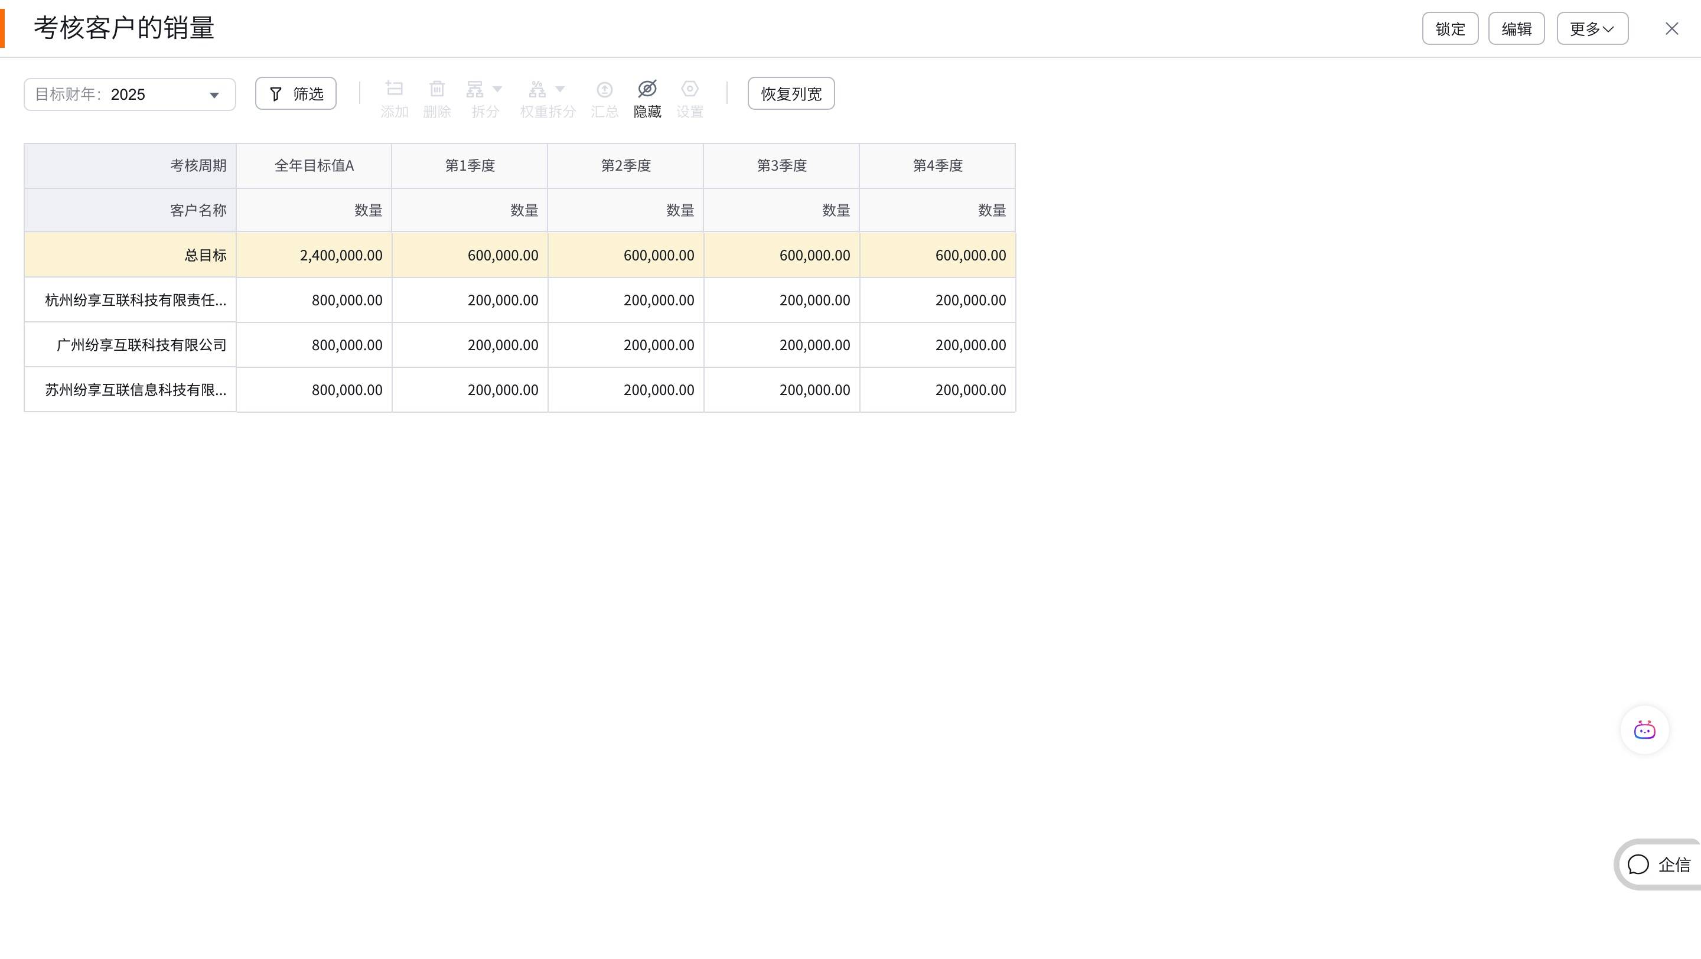Click the Add row icon

click(394, 89)
